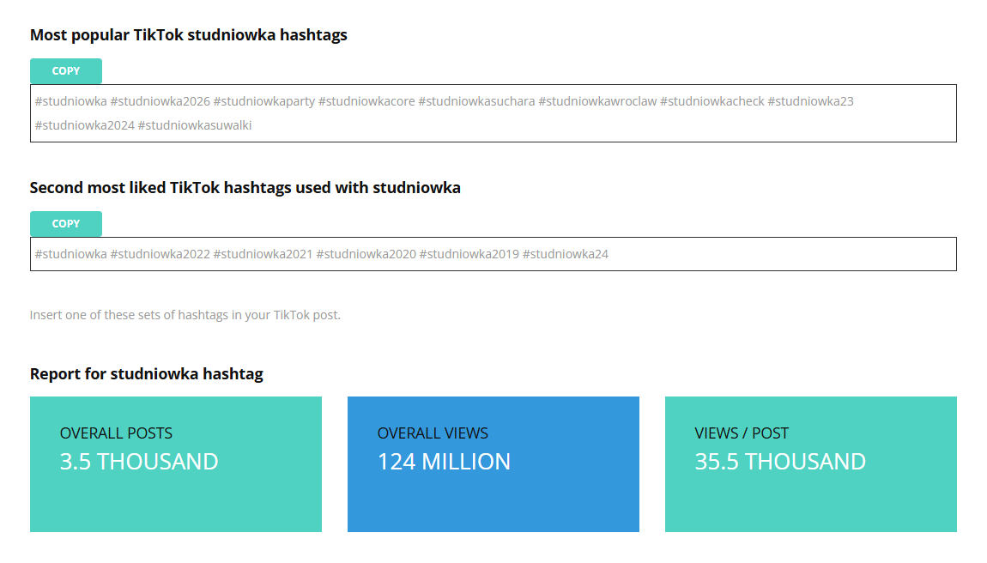The width and height of the screenshot is (987, 563).
Task: Click 'Second most liked TikTok hashtags' heading
Action: tap(245, 188)
